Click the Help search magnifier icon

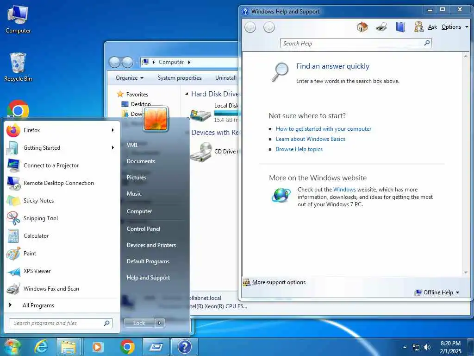click(x=427, y=43)
